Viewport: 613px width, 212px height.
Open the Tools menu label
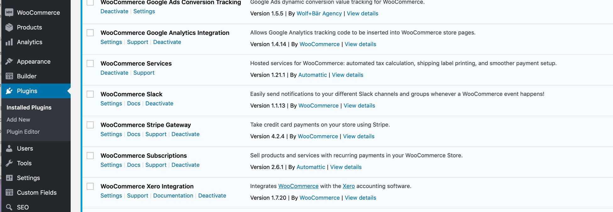[24, 163]
